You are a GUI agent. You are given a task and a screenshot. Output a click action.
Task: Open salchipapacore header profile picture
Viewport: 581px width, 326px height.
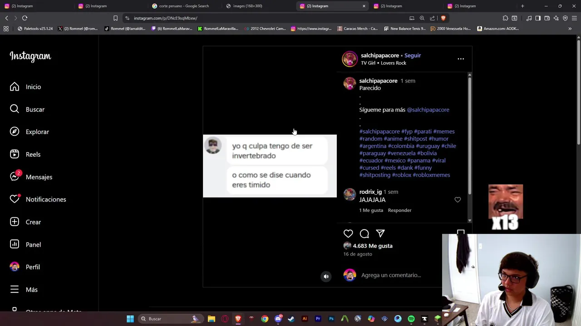(350, 59)
